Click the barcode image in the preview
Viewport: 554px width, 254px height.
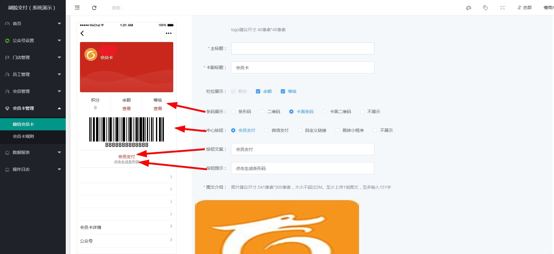coord(127,129)
